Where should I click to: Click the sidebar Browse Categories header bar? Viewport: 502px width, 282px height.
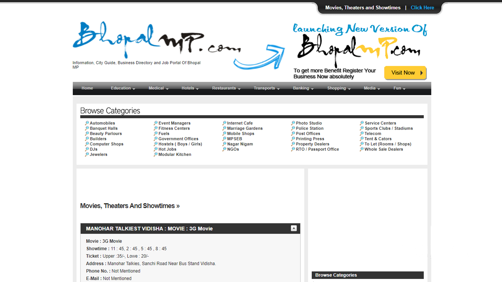pyautogui.click(x=367, y=275)
